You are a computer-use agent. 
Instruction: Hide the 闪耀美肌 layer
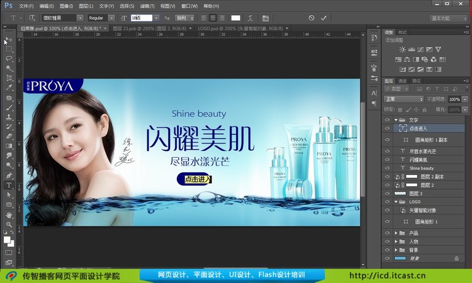387,160
